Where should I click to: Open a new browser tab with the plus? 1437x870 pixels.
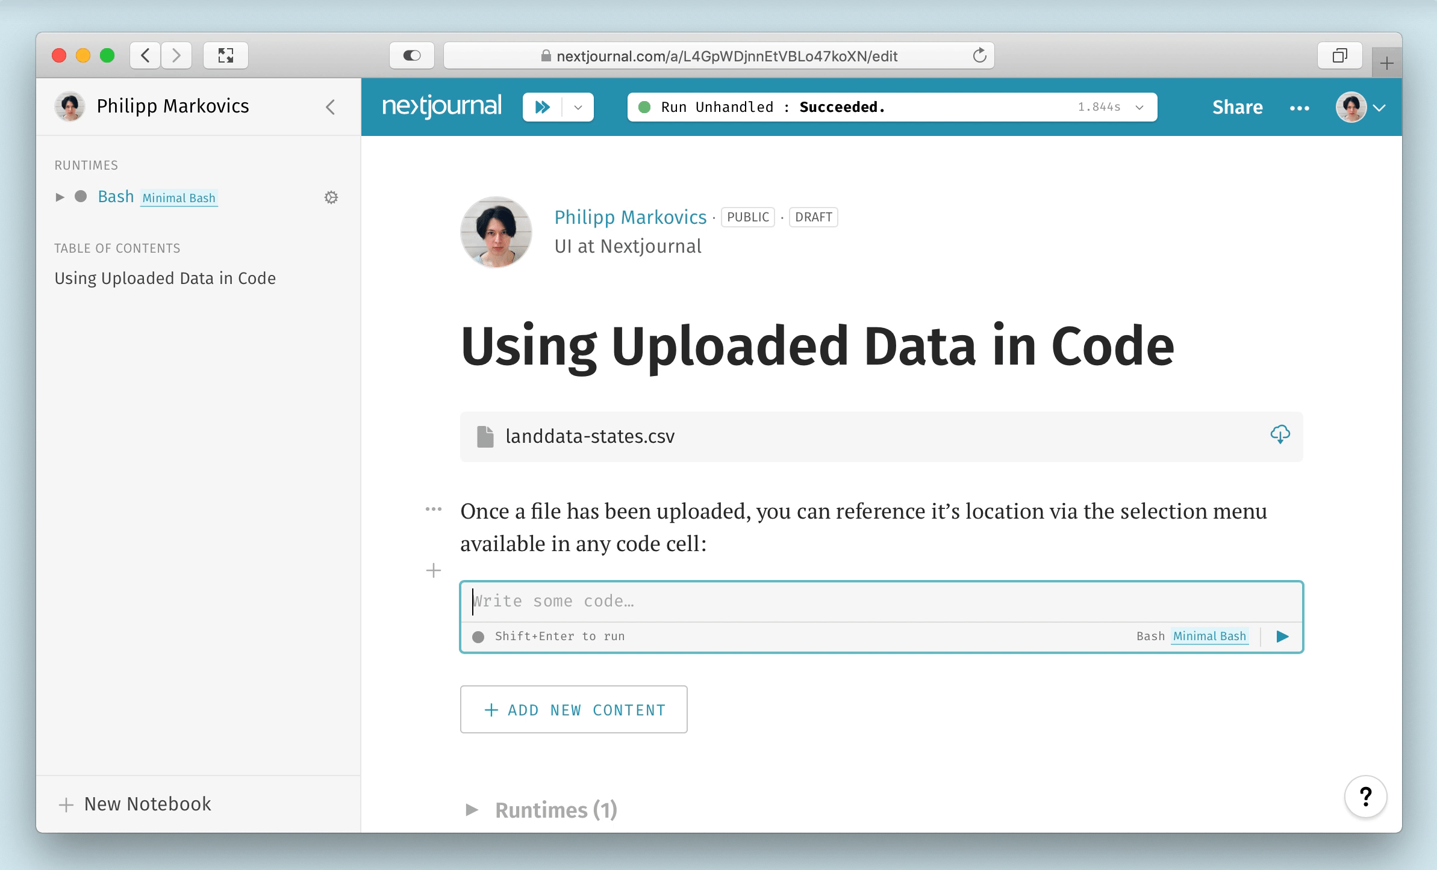pyautogui.click(x=1386, y=63)
